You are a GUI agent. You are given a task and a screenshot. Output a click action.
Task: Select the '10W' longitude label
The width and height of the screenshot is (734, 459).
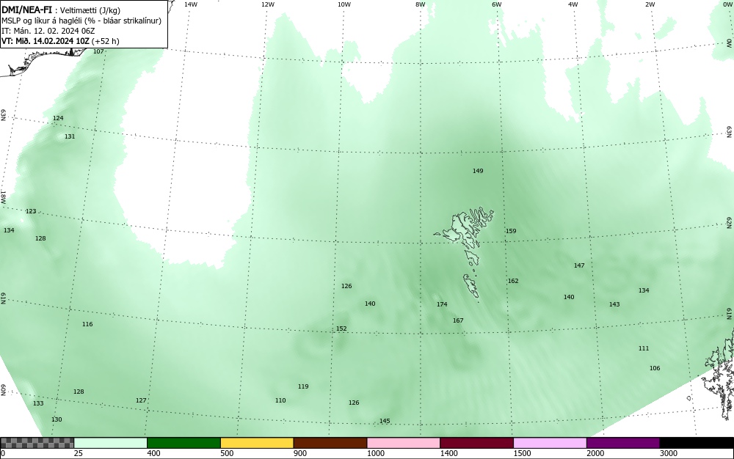tap(344, 4)
